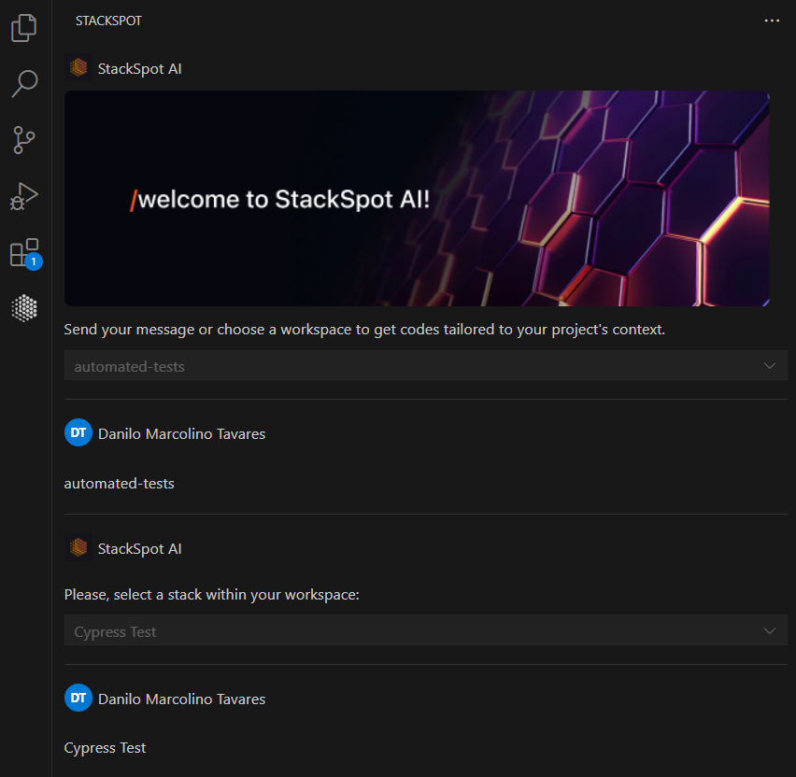Click the 'Cypress Test' chat message text

(x=105, y=748)
